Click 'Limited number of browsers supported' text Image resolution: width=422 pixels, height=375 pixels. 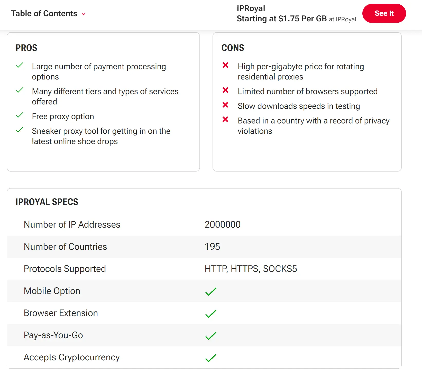tap(308, 92)
